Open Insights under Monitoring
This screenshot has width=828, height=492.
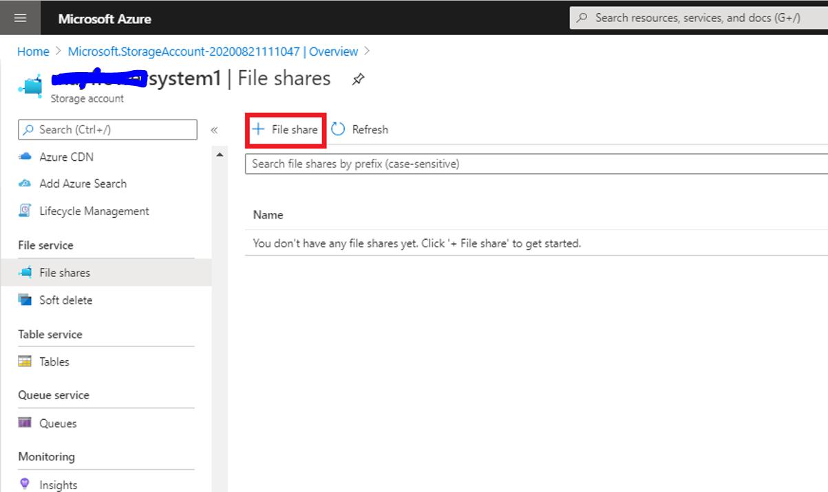[59, 484]
